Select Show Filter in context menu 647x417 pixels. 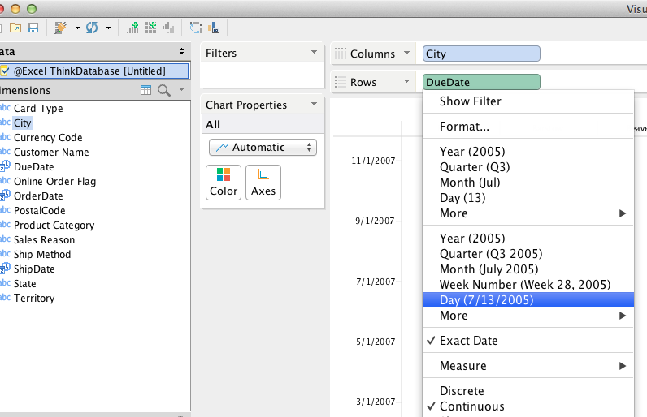[x=470, y=101]
